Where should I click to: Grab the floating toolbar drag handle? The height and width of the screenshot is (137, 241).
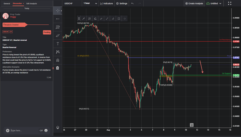tap(79, 19)
